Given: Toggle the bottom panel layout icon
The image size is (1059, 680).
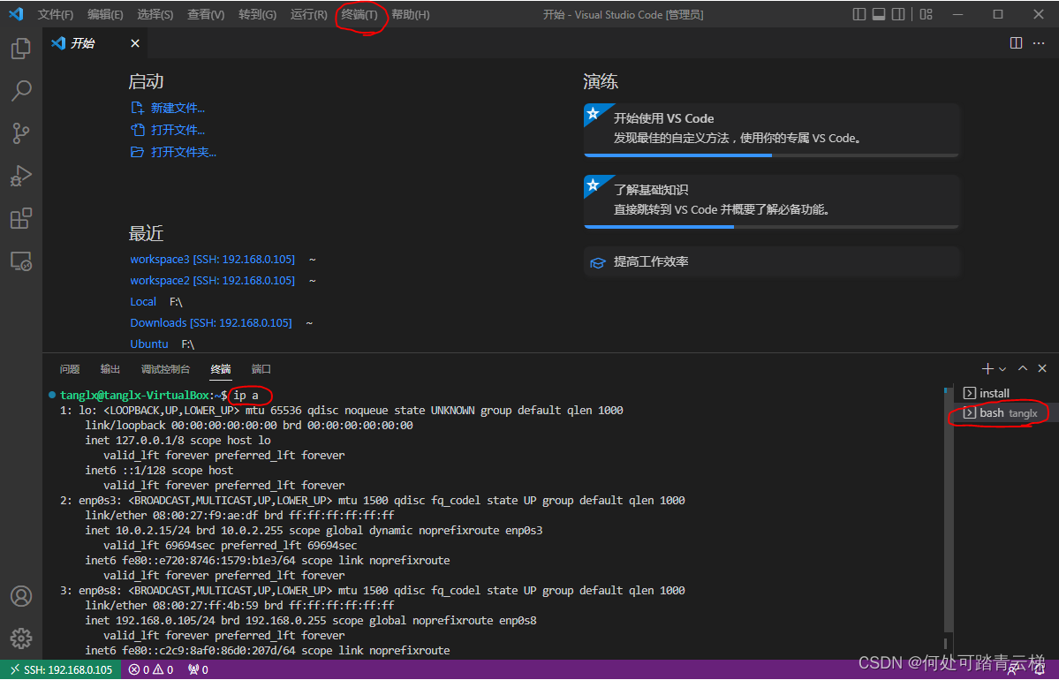Looking at the screenshot, I should click(879, 14).
